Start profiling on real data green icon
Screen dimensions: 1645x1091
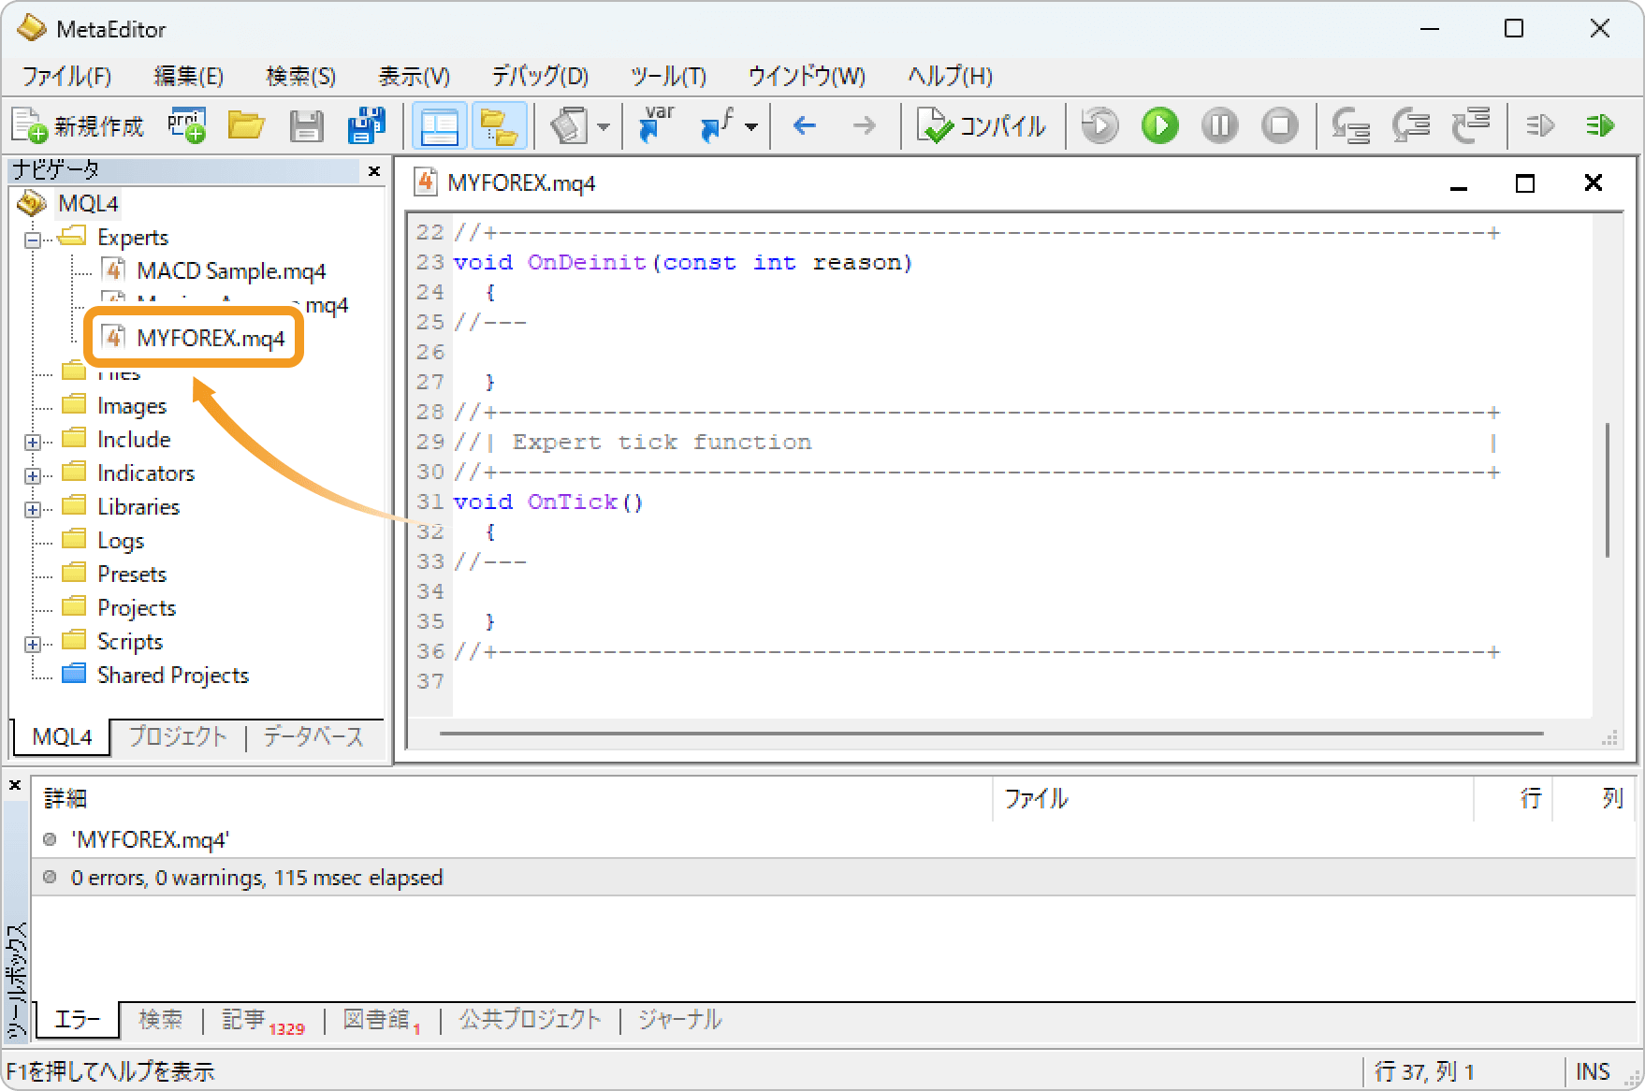(x=1600, y=125)
